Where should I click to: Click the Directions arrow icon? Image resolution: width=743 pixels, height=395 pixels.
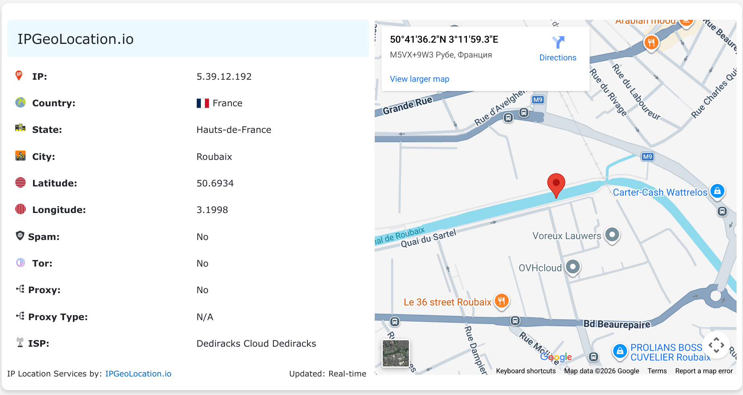point(558,42)
